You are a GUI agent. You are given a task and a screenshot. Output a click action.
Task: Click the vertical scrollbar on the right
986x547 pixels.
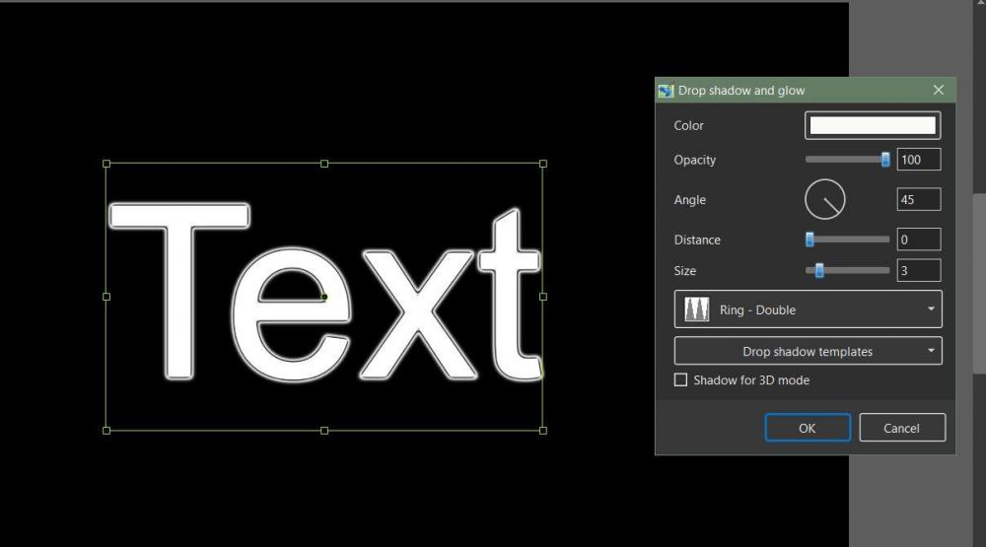pyautogui.click(x=980, y=285)
